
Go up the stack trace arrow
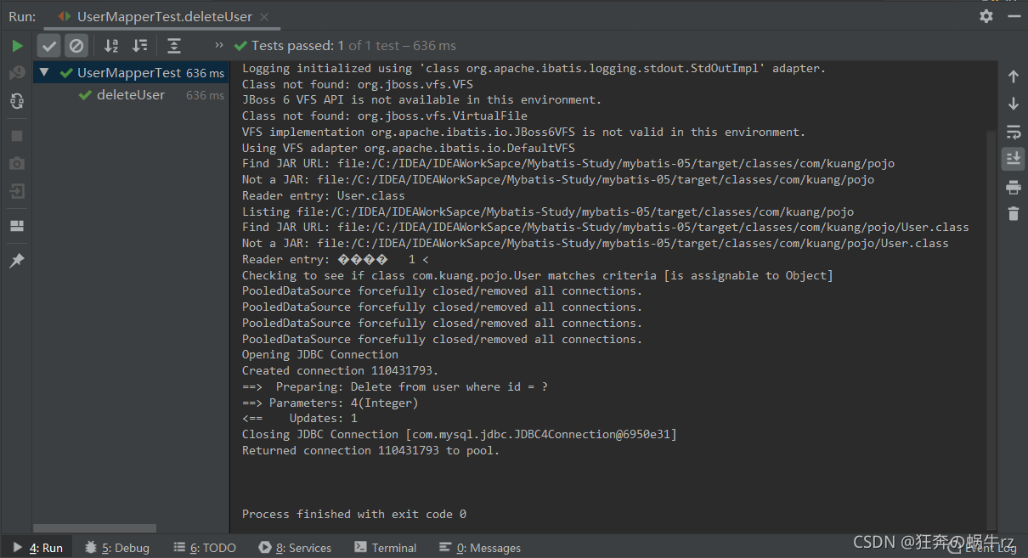(x=1014, y=76)
